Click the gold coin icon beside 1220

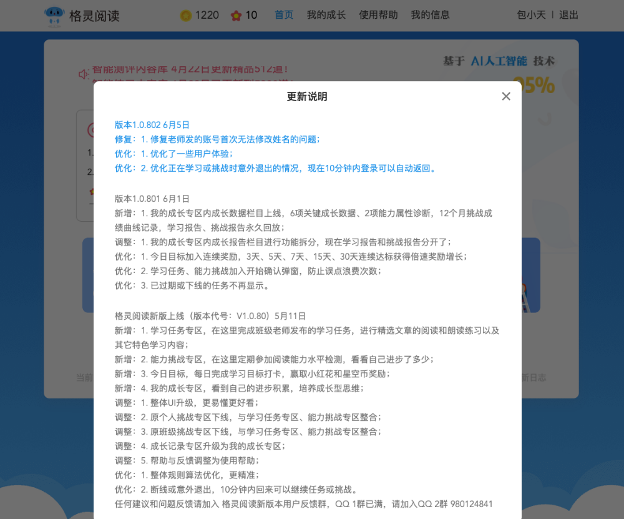tap(186, 16)
